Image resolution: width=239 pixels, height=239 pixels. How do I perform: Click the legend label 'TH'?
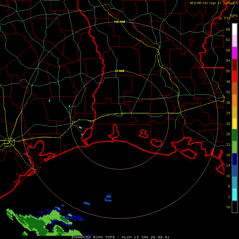[228, 207]
